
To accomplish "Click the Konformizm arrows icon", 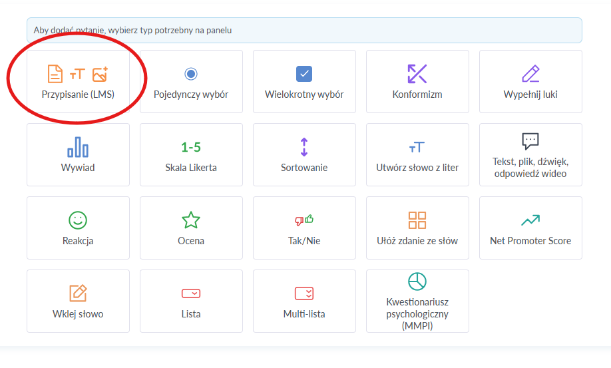I will click(x=417, y=74).
